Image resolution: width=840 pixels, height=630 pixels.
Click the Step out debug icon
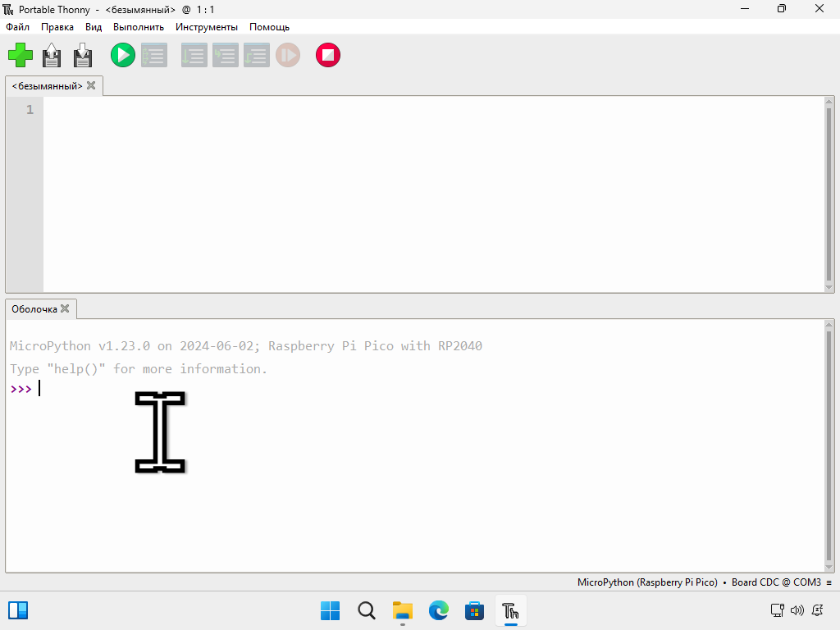[257, 55]
